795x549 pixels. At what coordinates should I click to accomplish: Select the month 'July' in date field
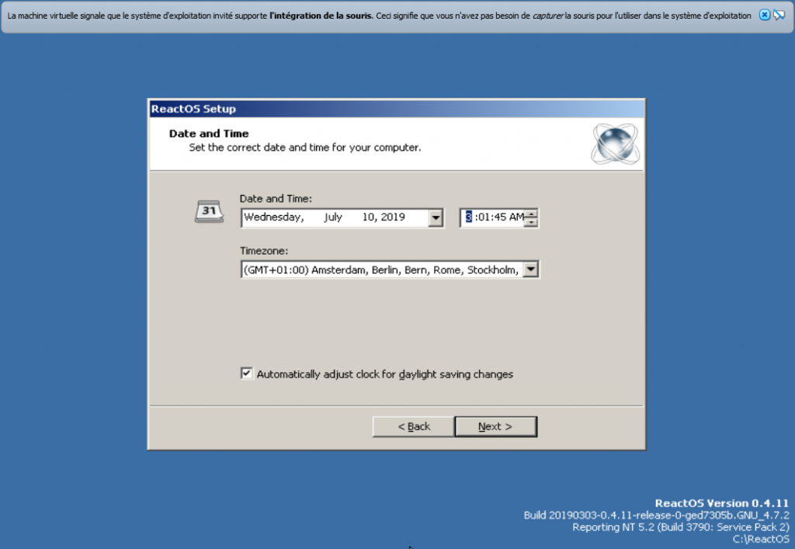[333, 217]
